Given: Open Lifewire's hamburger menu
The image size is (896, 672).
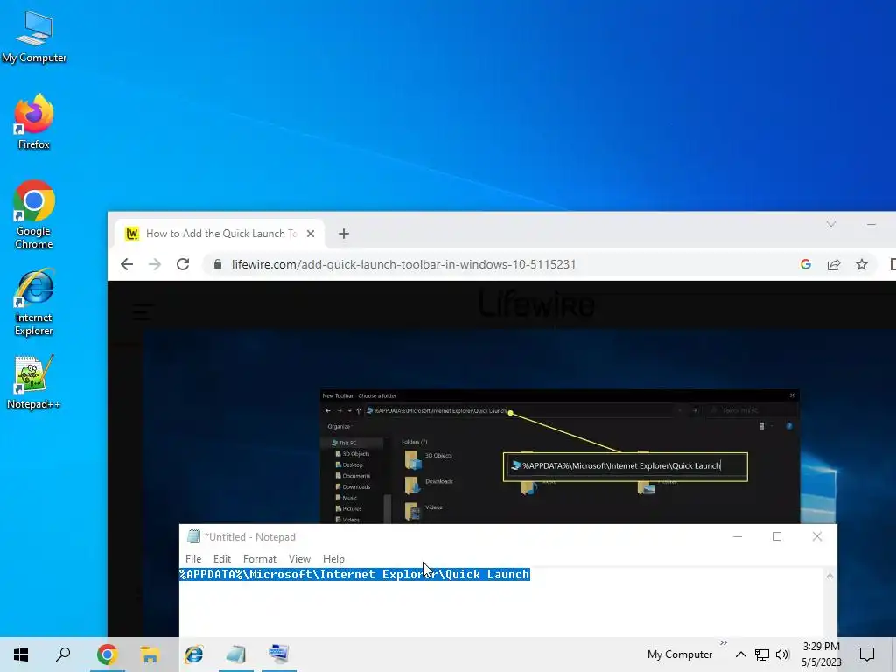Looking at the screenshot, I should coord(143,311).
